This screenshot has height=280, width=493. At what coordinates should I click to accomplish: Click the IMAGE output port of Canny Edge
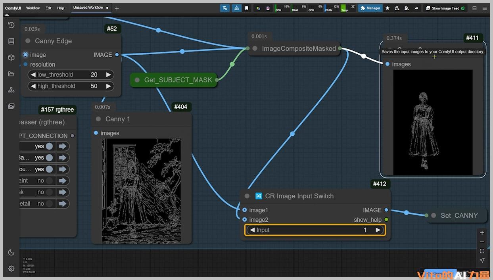click(x=117, y=55)
